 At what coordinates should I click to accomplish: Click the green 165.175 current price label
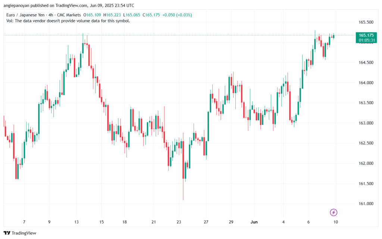point(366,35)
